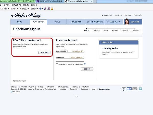153x115 pixels.
Task: Open the EMAIL DEALS footer link
Action: tap(63, 87)
